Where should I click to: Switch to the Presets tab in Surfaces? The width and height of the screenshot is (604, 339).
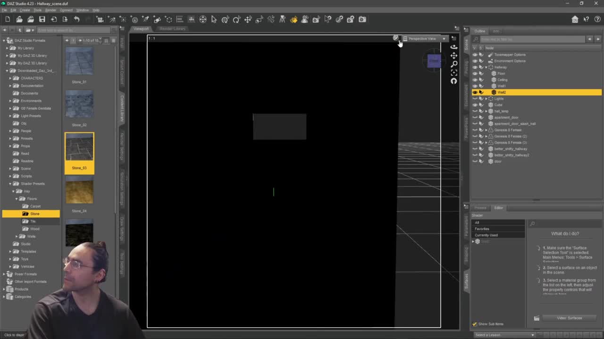click(x=480, y=208)
